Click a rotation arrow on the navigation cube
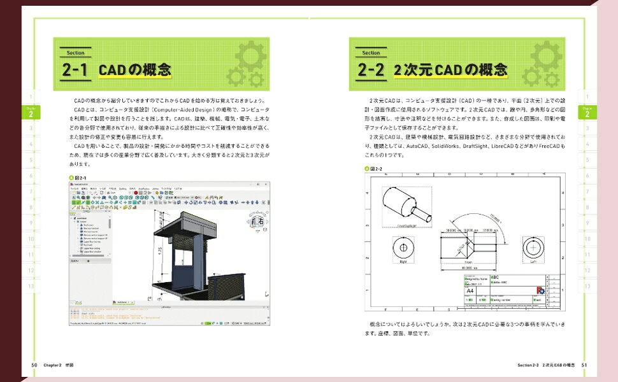Viewport: 618px width, 382px height. (252, 213)
